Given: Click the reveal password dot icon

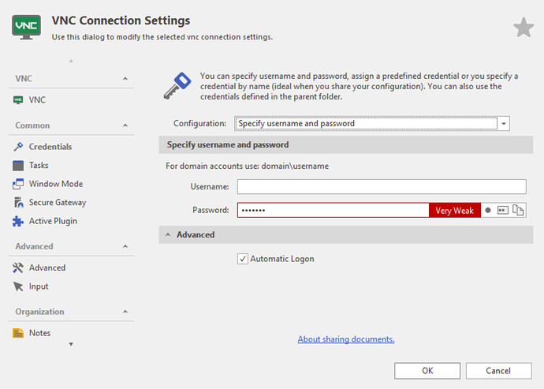Looking at the screenshot, I should click(x=488, y=211).
